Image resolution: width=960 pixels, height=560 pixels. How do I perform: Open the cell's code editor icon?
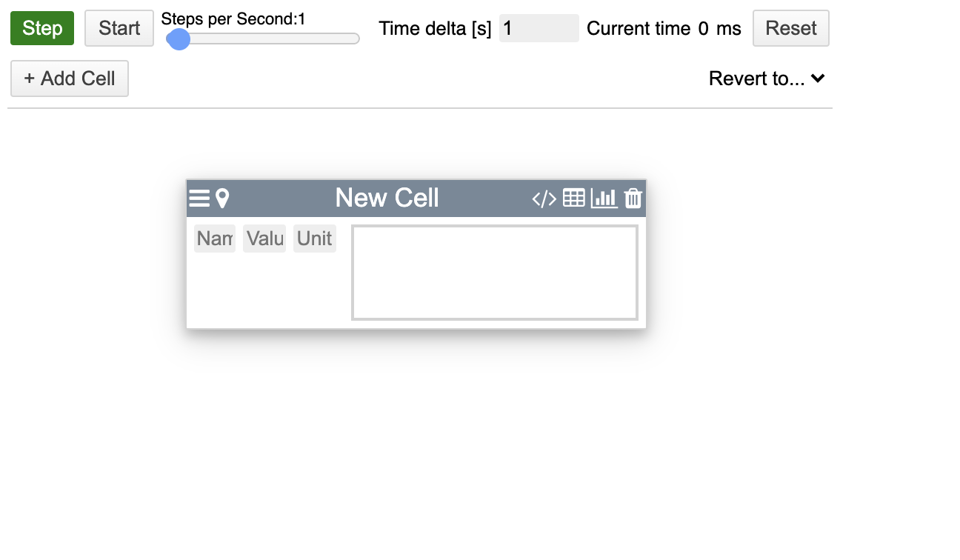point(544,199)
